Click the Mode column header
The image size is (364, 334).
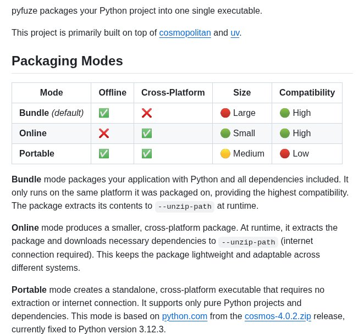pyautogui.click(x=52, y=93)
